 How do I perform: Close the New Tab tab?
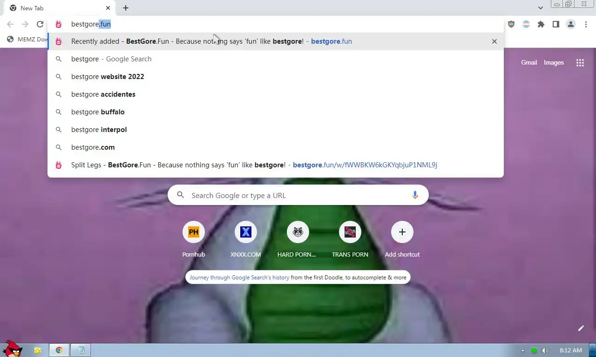click(x=108, y=8)
